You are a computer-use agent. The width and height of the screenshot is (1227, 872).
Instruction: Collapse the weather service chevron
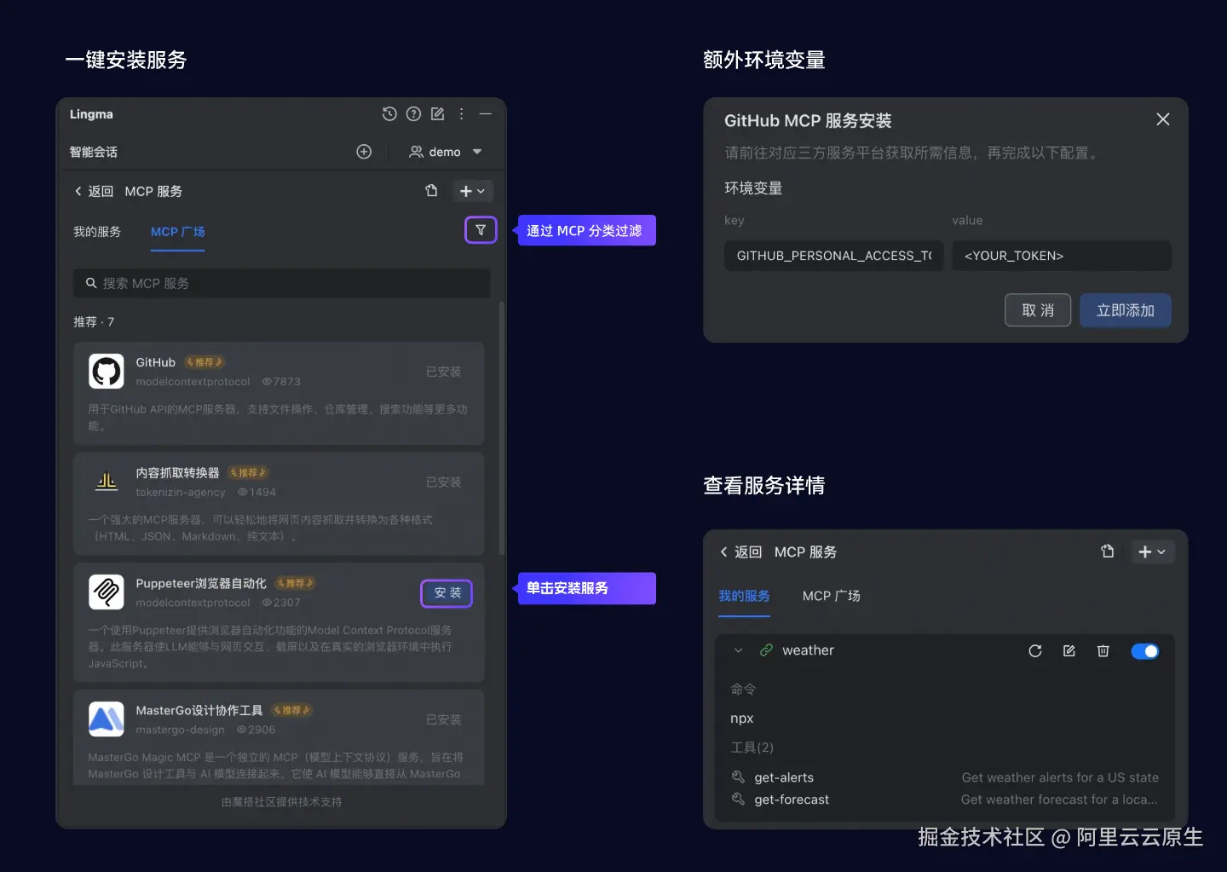pos(739,650)
